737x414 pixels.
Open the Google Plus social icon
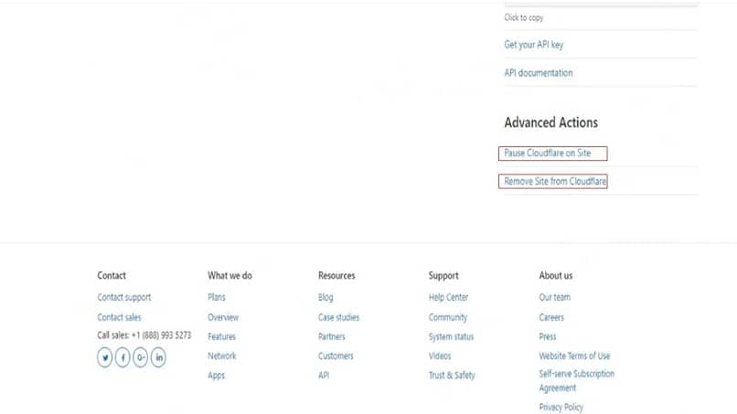tap(141, 357)
